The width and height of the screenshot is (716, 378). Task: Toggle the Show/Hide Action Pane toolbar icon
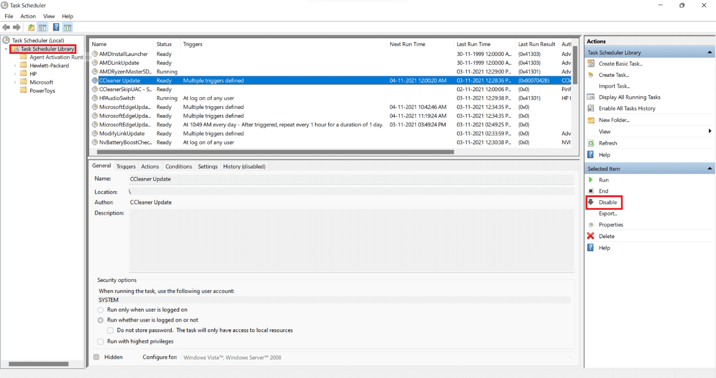(67, 27)
